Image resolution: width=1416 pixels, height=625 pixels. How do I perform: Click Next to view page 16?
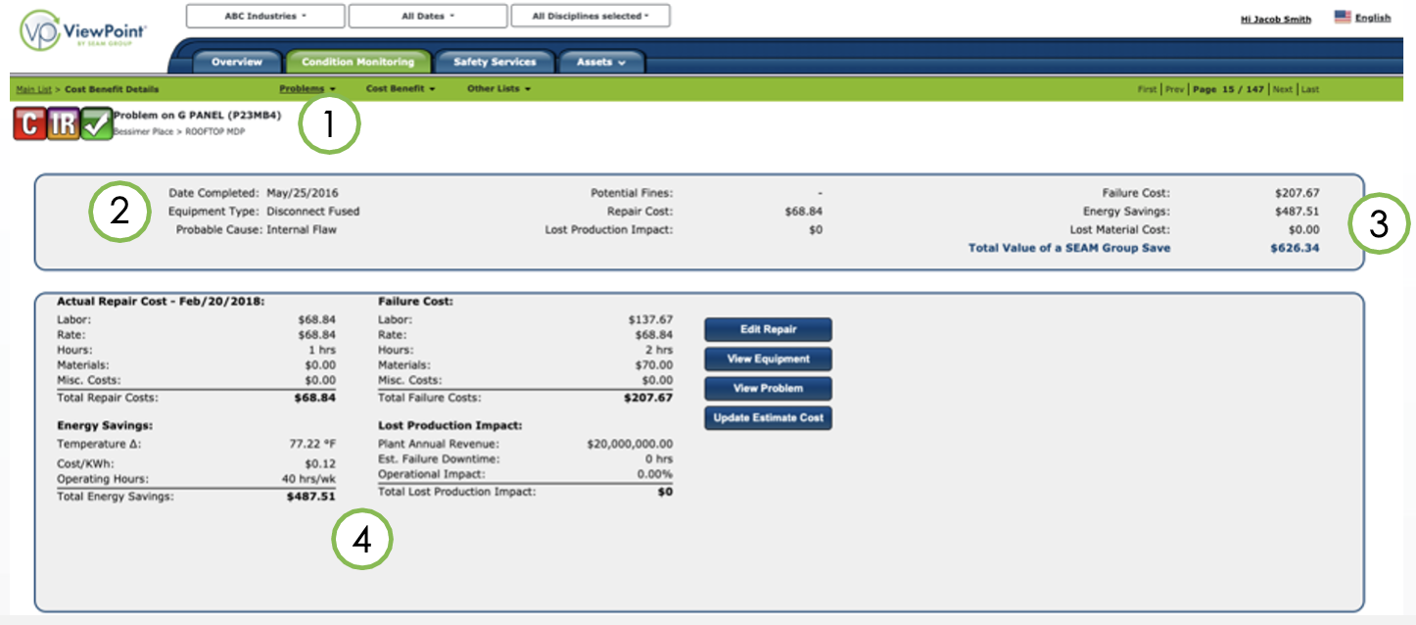coord(1285,88)
